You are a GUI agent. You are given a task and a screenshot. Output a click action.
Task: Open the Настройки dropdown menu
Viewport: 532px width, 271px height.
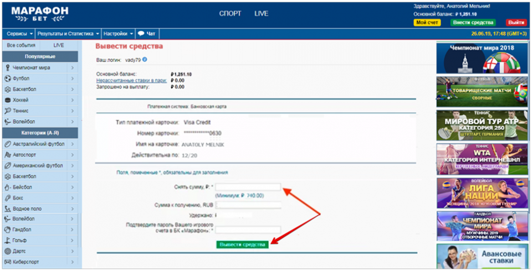[118, 34]
